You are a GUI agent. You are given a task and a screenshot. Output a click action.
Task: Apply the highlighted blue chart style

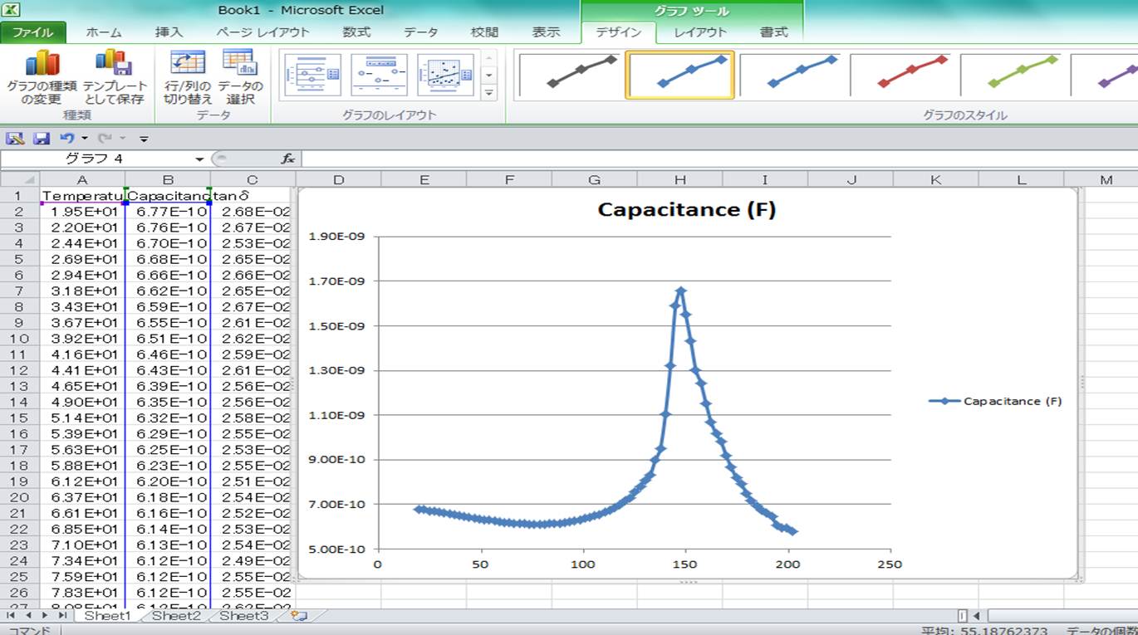point(679,75)
